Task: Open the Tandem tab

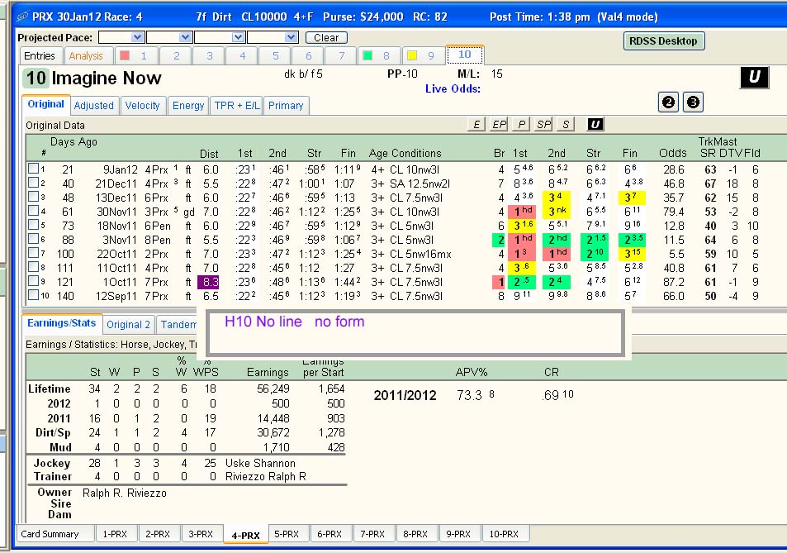Action: pos(178,325)
